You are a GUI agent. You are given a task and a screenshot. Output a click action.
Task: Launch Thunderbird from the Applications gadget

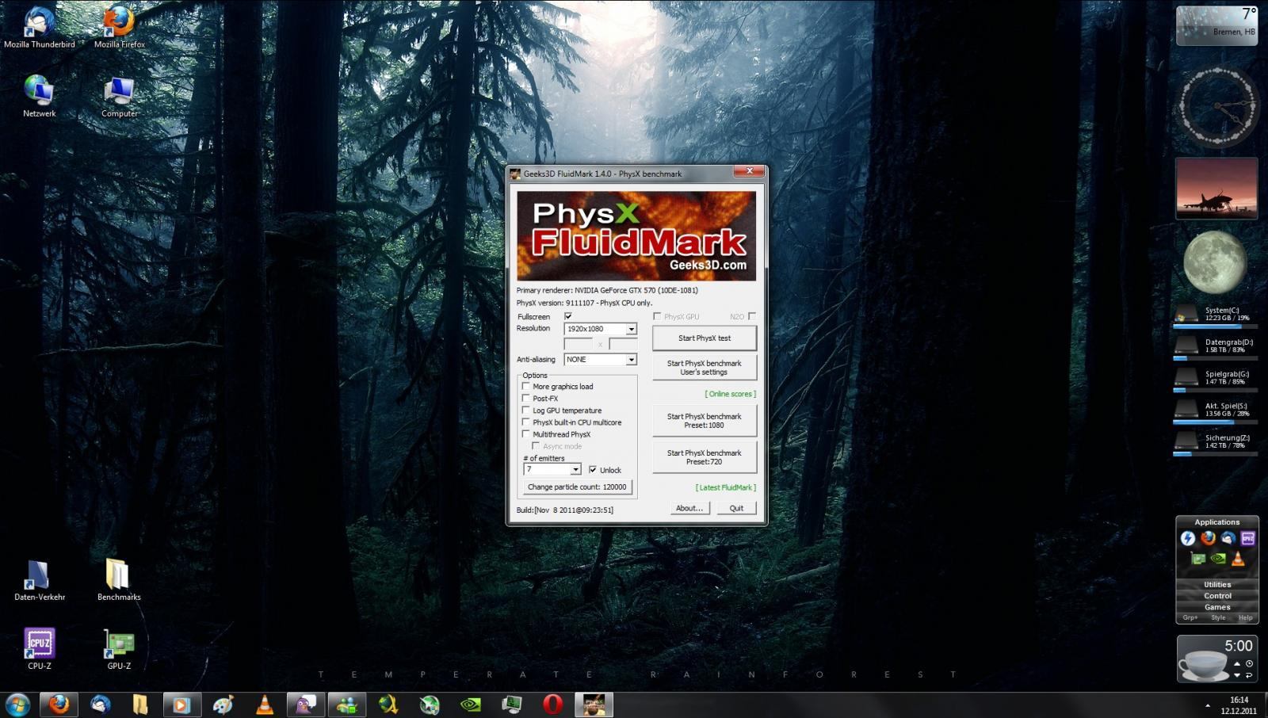point(1228,539)
